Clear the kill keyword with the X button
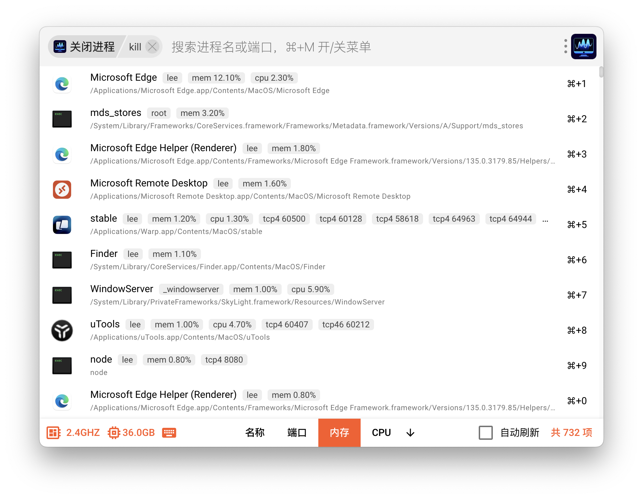Image resolution: width=643 pixels, height=499 pixels. tap(152, 47)
